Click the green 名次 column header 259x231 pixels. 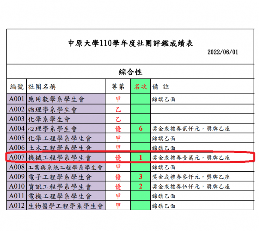[x=141, y=86]
